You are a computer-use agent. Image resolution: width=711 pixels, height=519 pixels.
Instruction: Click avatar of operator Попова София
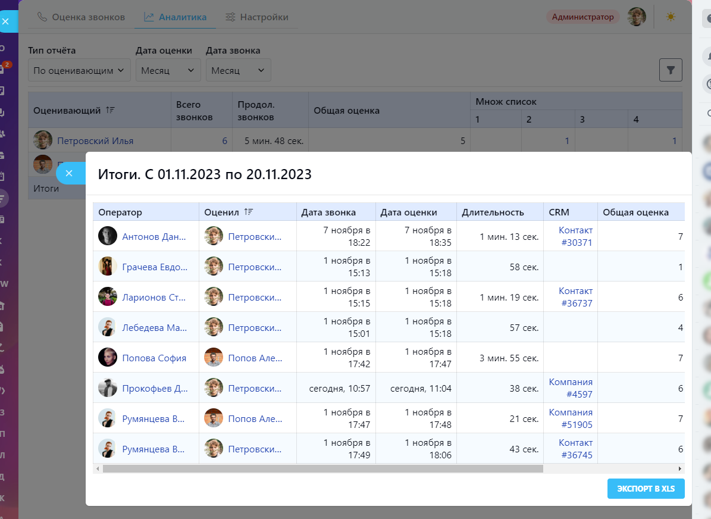coord(108,358)
